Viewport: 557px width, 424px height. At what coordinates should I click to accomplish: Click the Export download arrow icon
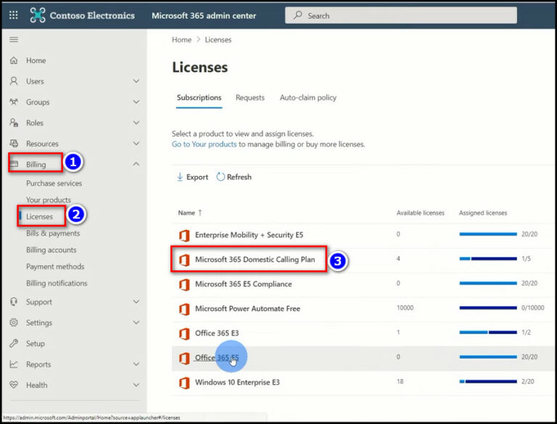180,177
